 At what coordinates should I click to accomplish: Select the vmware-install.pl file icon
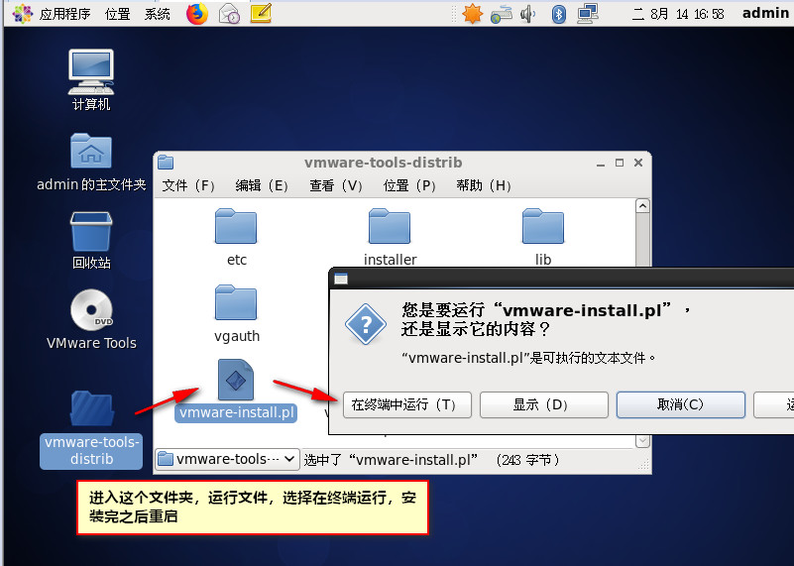236,380
